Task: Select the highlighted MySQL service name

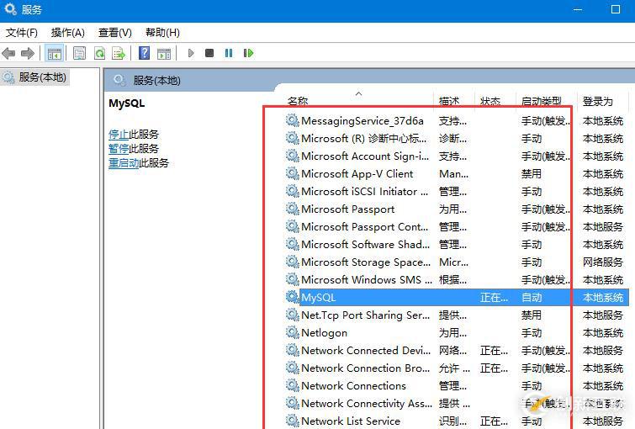Action: pos(318,297)
